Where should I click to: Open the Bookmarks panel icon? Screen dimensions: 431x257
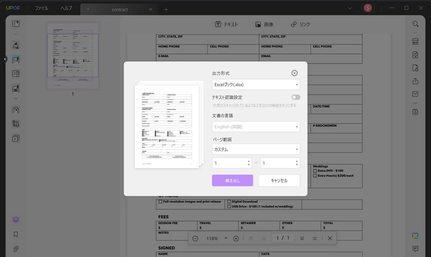tap(16, 234)
